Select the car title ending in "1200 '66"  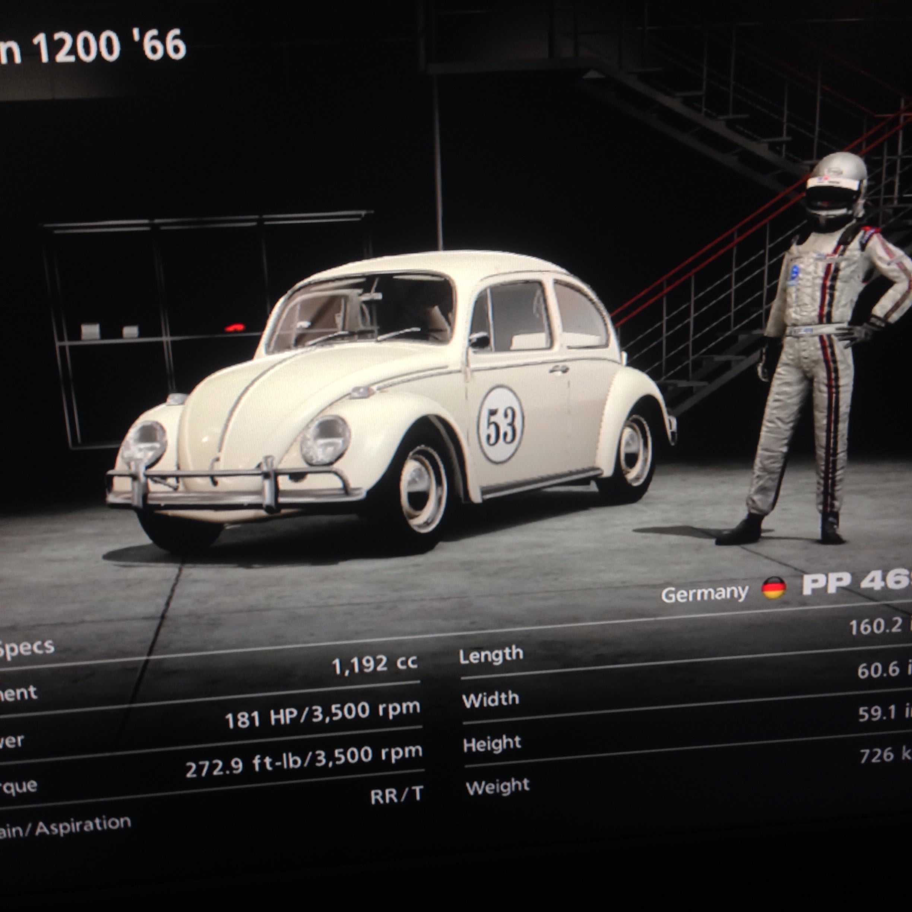click(x=92, y=46)
